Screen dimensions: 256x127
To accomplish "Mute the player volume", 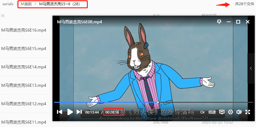I will click(x=239, y=112).
